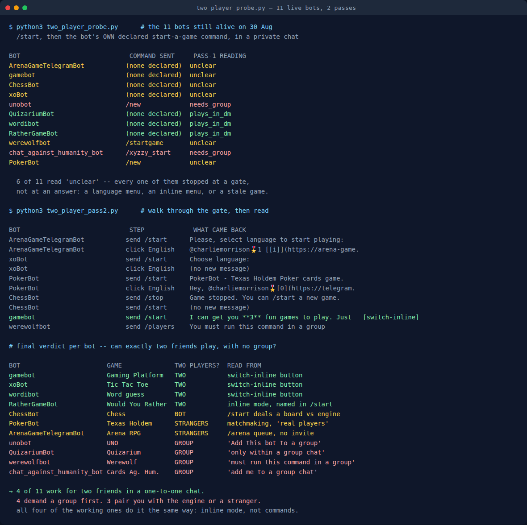Image resolution: width=527 pixels, height=525 pixels.
Task: Click the 'READ FROM' column header
Action: 244,365
